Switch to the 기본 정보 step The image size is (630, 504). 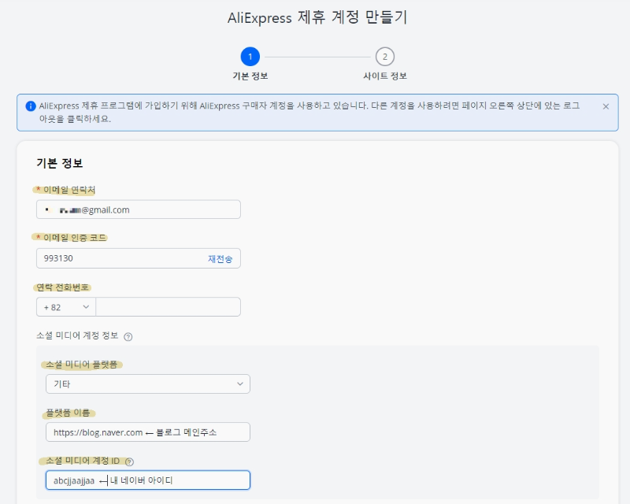250,76
